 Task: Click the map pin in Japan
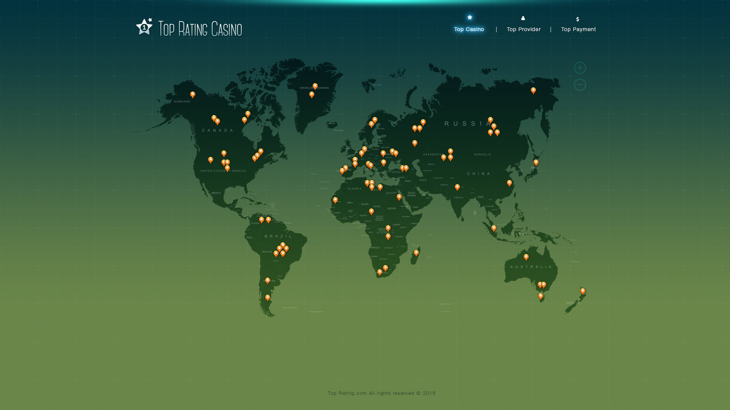(x=536, y=162)
